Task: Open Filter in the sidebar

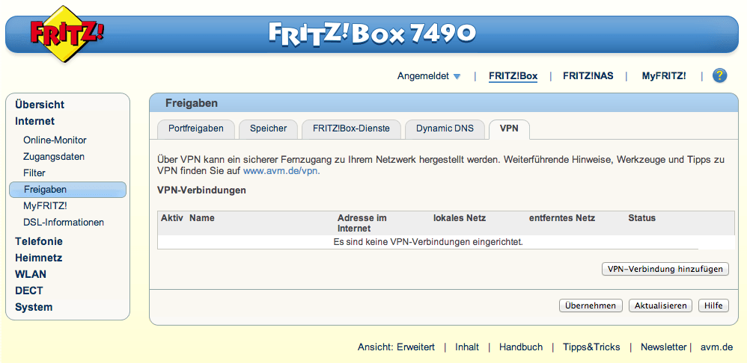Action: pyautogui.click(x=34, y=173)
